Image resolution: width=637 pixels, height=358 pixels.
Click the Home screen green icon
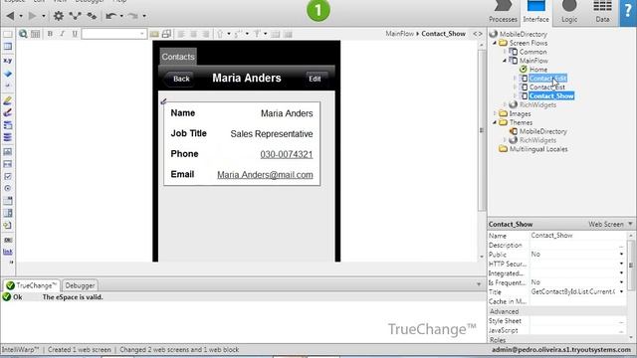pos(524,70)
